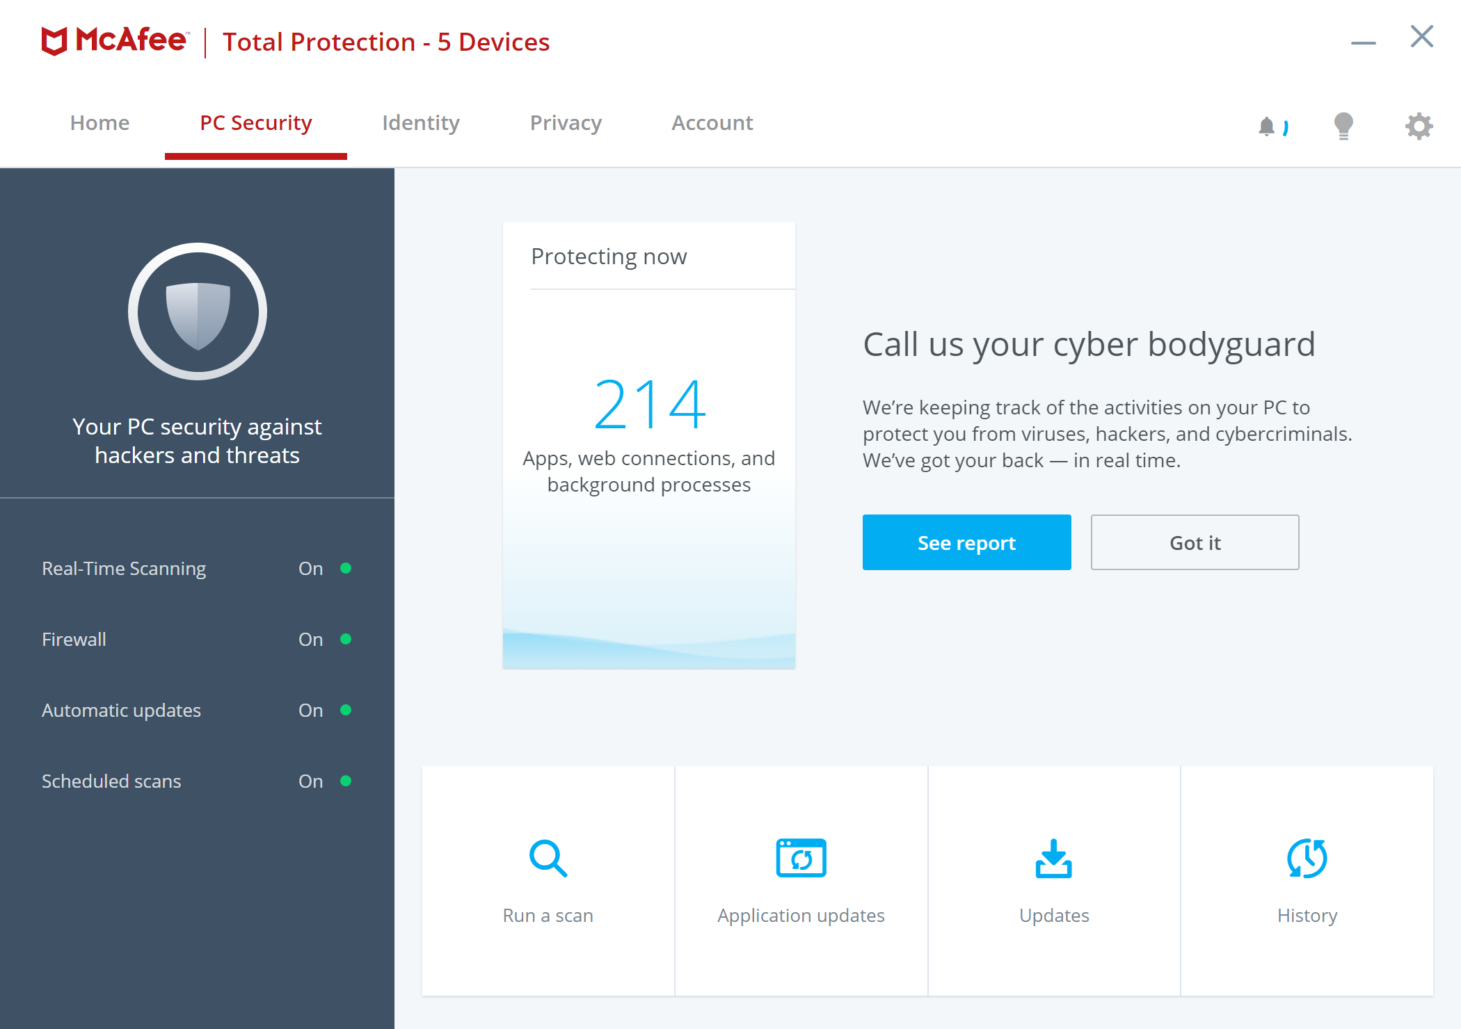Open the Identity tab
This screenshot has width=1461, height=1029.
click(421, 123)
